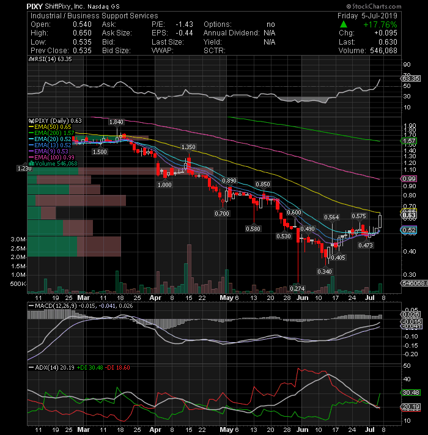Click the StockCharts.com attribution text

point(374,6)
